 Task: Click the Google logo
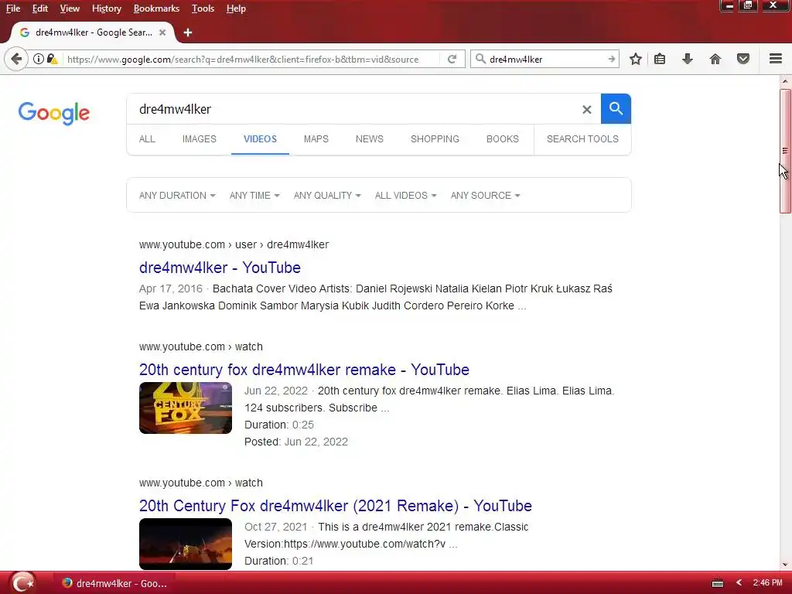point(54,113)
